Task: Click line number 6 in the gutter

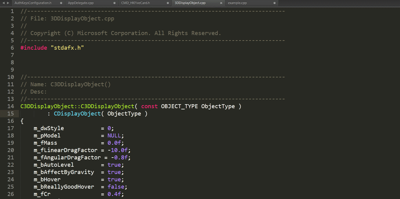Action: 12,48
